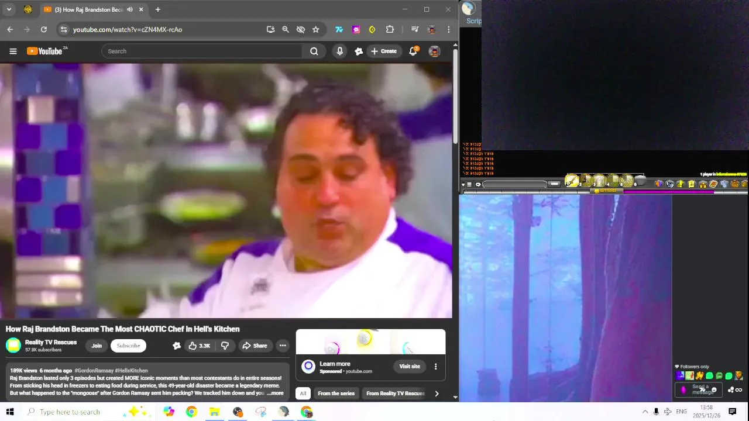This screenshot has width=749, height=421.
Task: Click the address bar URL
Action: click(128, 29)
